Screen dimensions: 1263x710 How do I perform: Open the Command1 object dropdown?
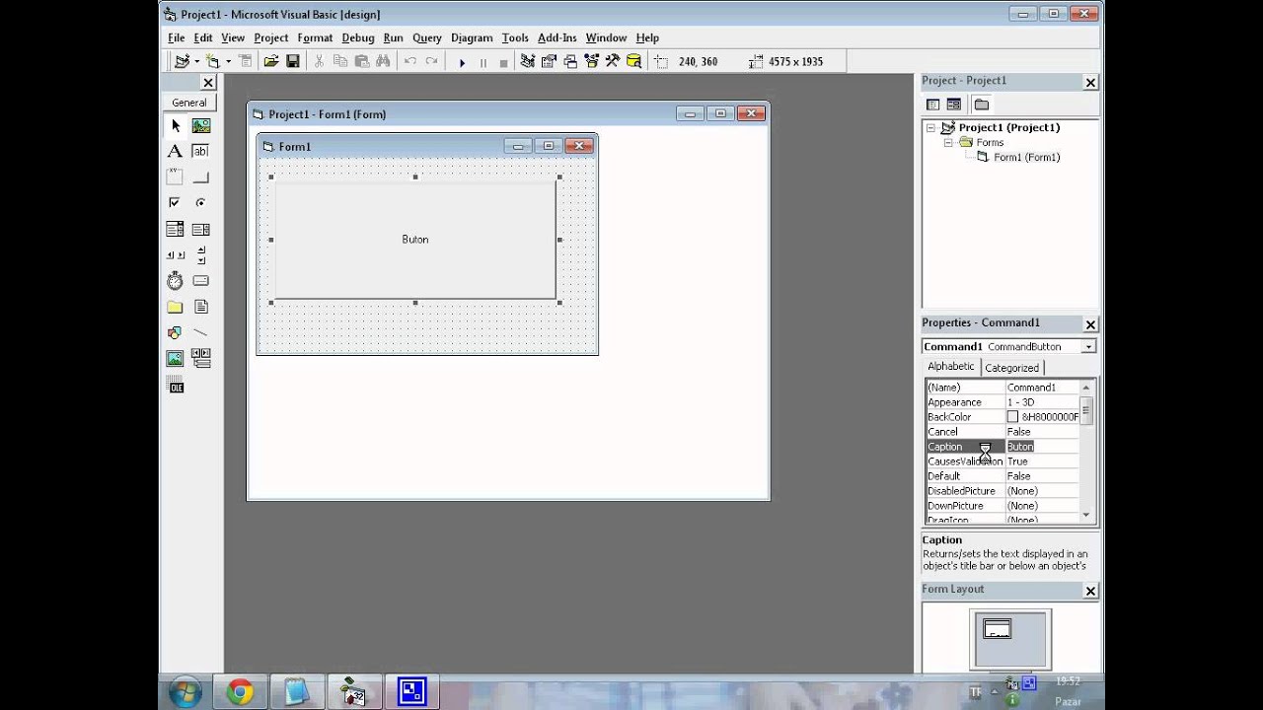click(x=1088, y=347)
